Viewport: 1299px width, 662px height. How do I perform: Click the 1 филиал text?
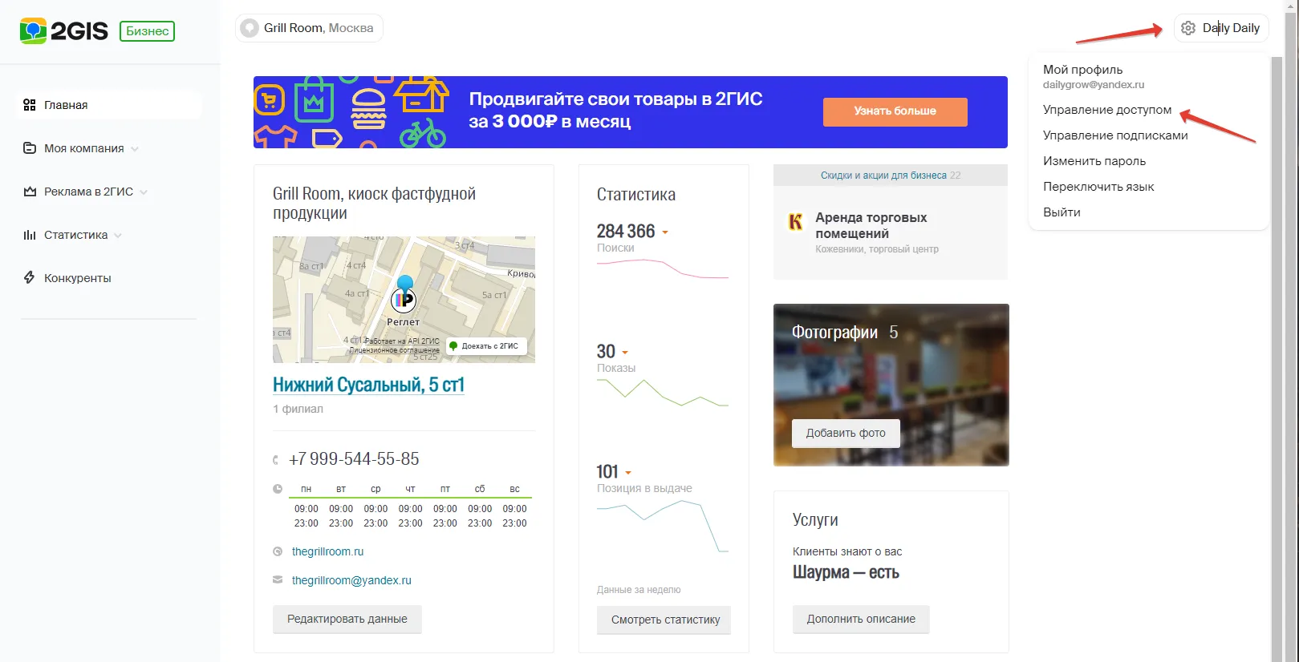(298, 409)
